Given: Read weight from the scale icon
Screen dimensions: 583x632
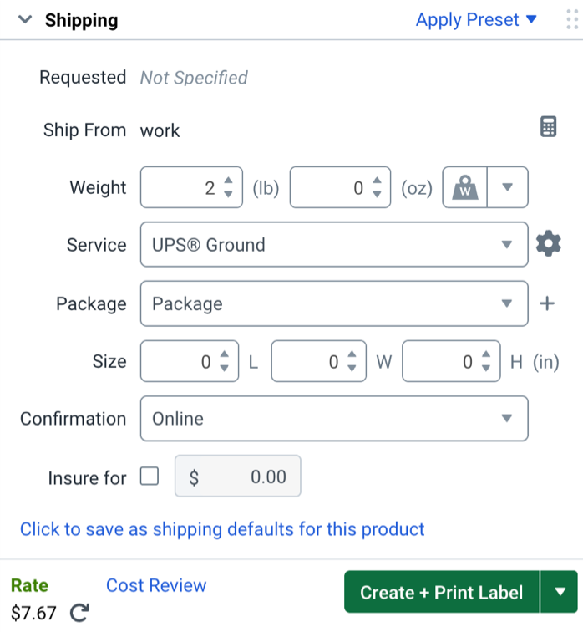Looking at the screenshot, I should (x=465, y=187).
